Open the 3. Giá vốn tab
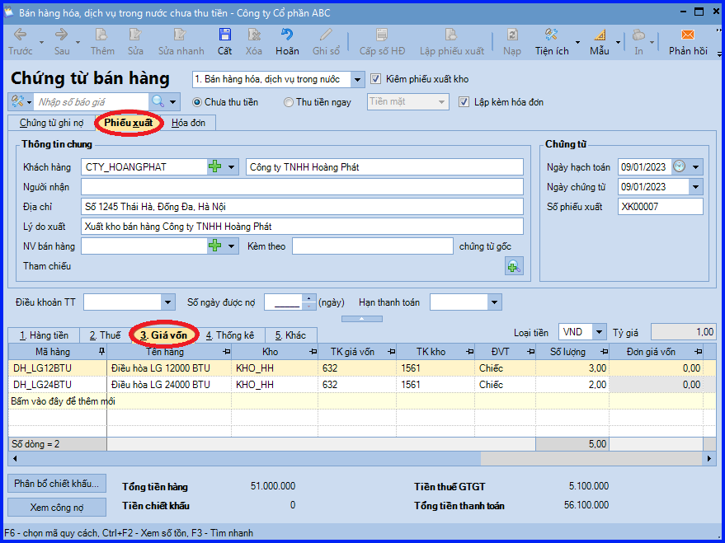Screen dimensions: 725x543 coord(164,335)
